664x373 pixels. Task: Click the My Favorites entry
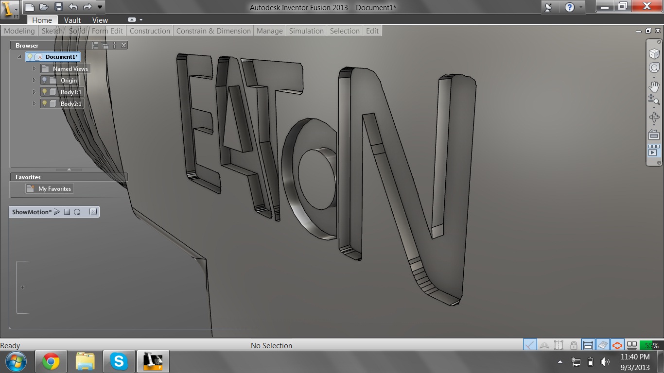coord(50,188)
